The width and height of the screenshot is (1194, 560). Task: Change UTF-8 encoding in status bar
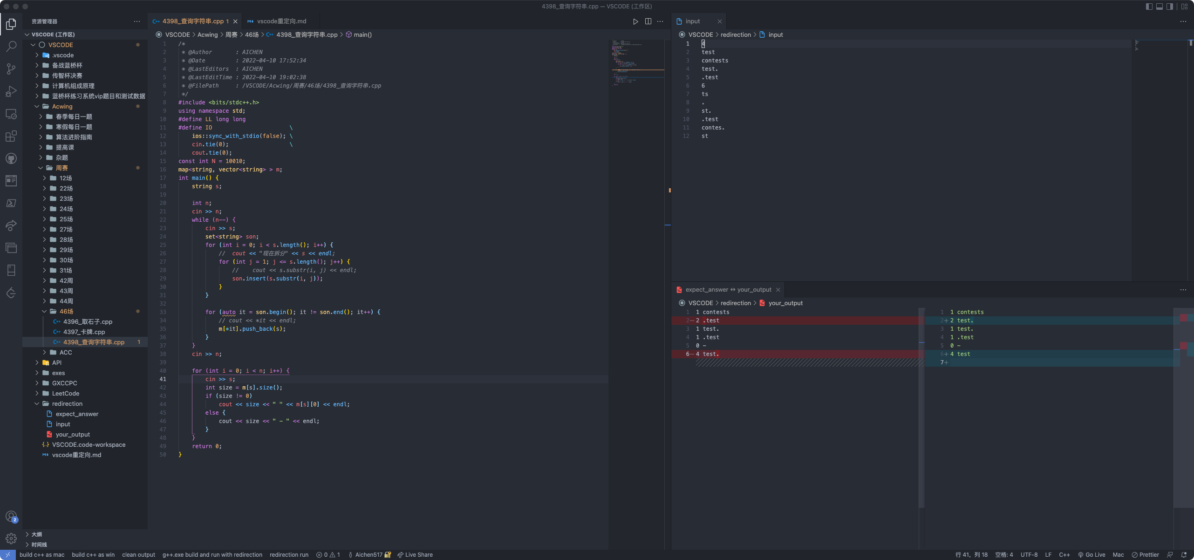coord(1029,555)
